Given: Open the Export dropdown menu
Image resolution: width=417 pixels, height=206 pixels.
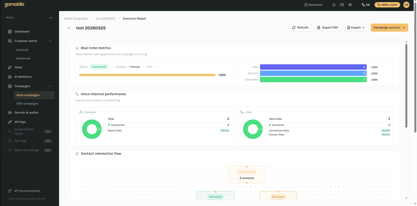Looking at the screenshot, I should coord(355,27).
